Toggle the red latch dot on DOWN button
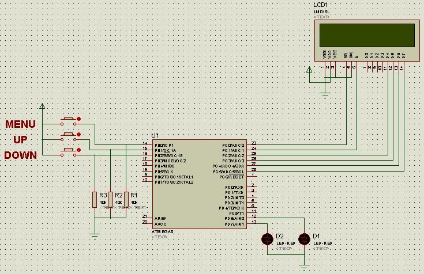This screenshot has width=424, height=274. click(78, 150)
